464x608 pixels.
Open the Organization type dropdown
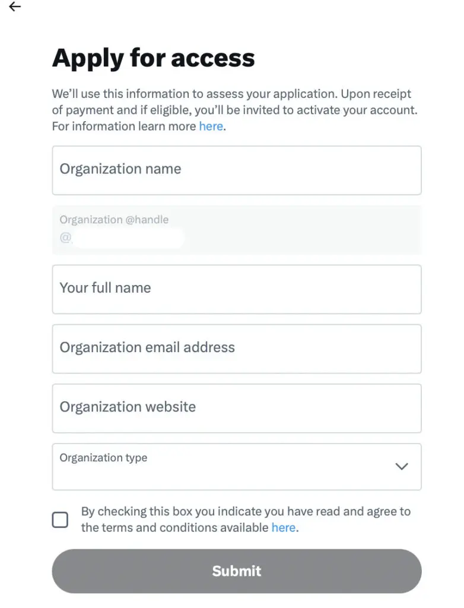click(x=237, y=467)
